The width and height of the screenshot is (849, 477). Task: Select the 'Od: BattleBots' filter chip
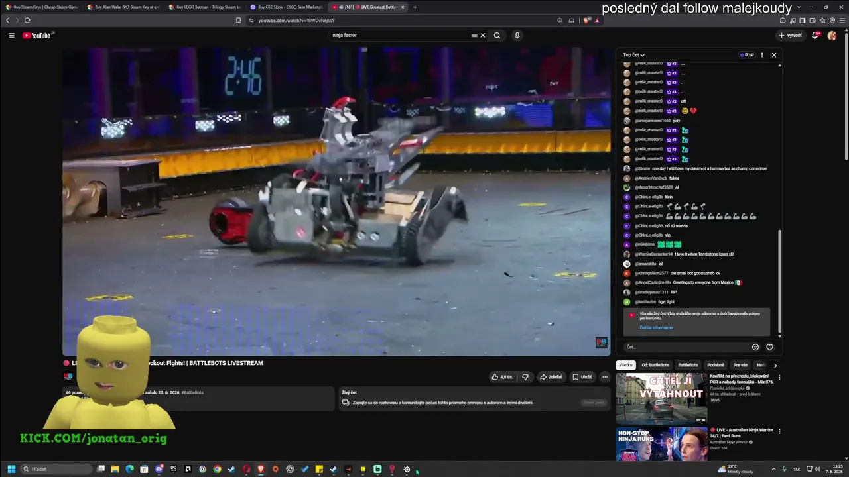click(x=655, y=365)
